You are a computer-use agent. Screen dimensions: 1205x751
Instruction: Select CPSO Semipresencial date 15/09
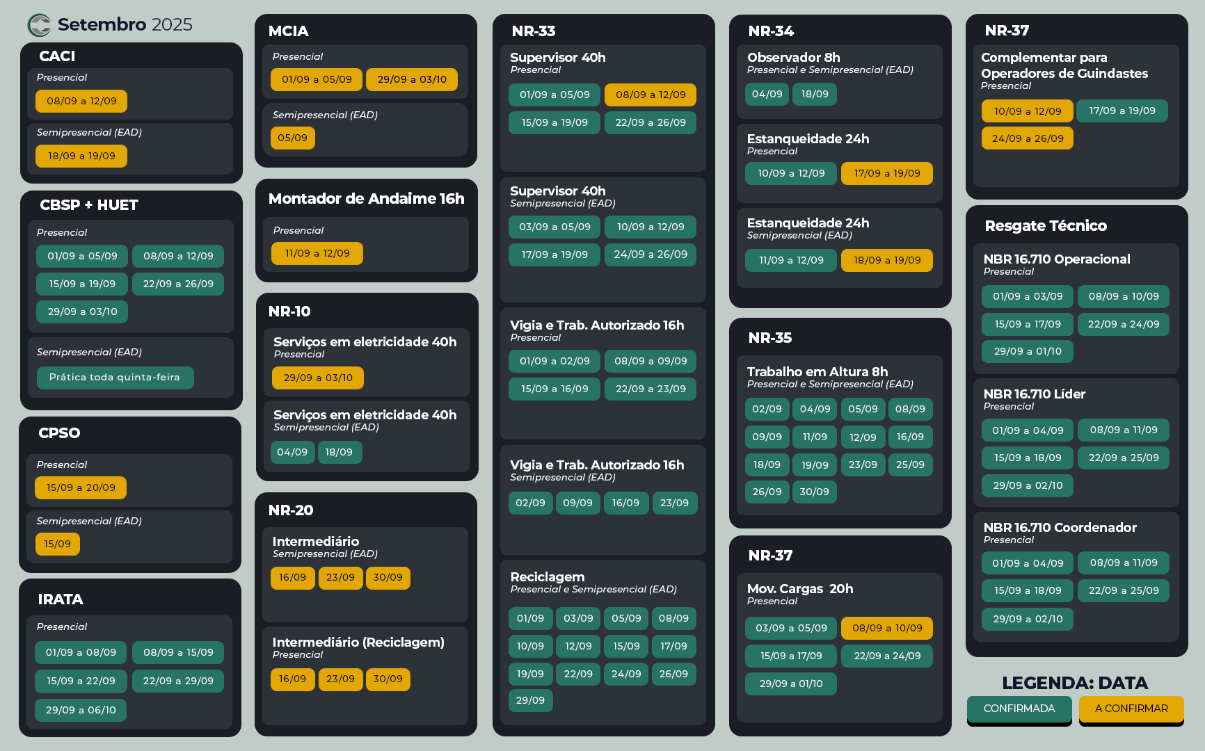coord(57,544)
